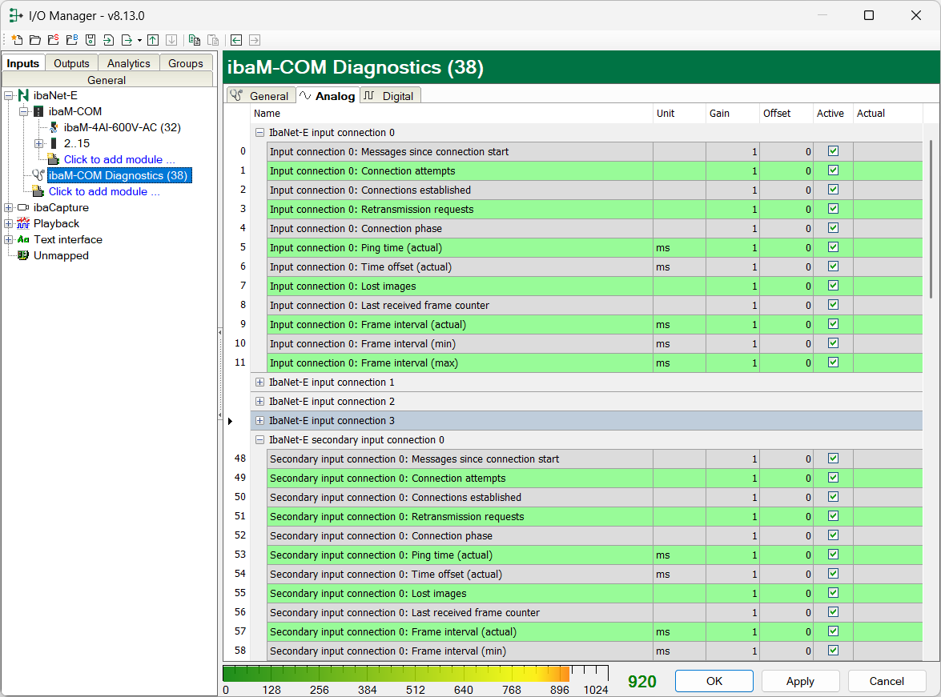
Task: Click the Open folder toolbar icon
Action: click(x=34, y=40)
